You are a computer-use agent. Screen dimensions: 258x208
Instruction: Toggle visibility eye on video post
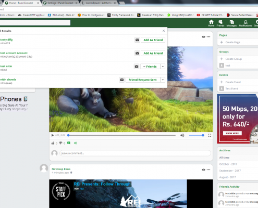pyautogui.click(x=203, y=37)
